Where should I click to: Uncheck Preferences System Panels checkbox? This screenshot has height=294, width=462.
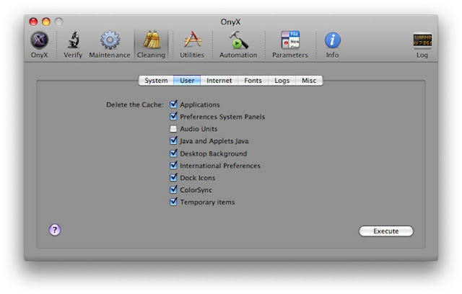point(173,116)
